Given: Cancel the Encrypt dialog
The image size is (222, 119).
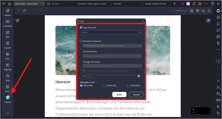Looking at the screenshot, I should 136,95.
